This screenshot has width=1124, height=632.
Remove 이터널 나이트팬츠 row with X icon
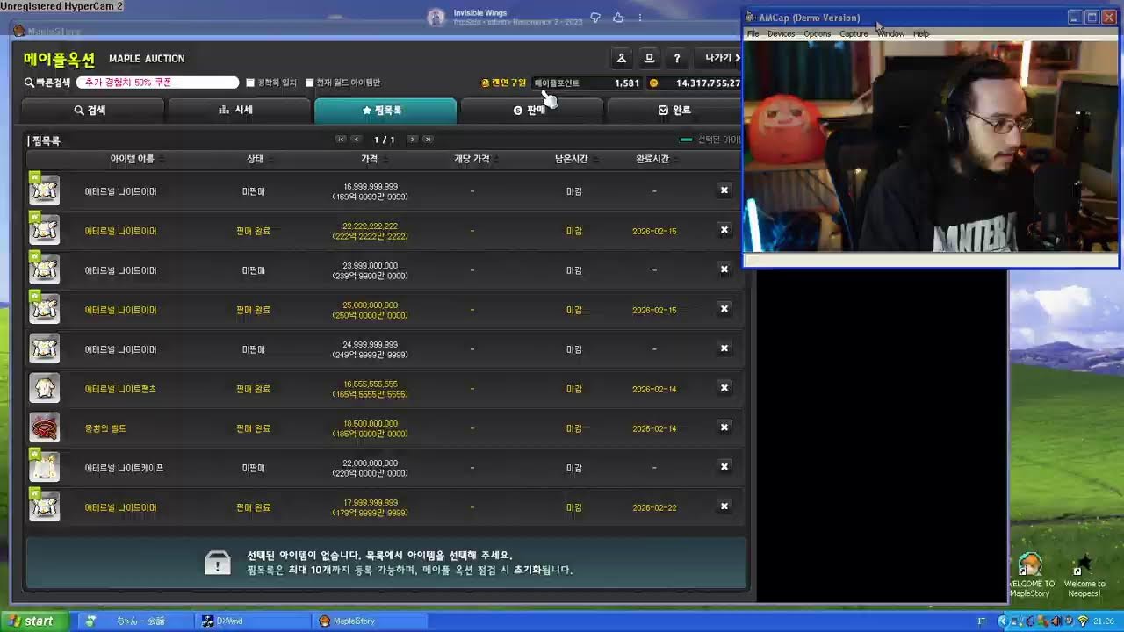pos(724,388)
